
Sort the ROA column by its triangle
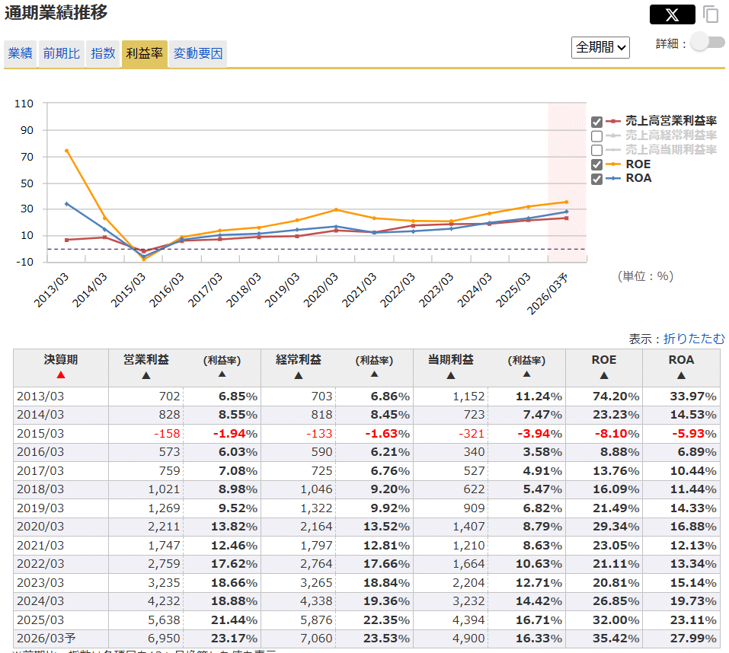pyautogui.click(x=681, y=375)
